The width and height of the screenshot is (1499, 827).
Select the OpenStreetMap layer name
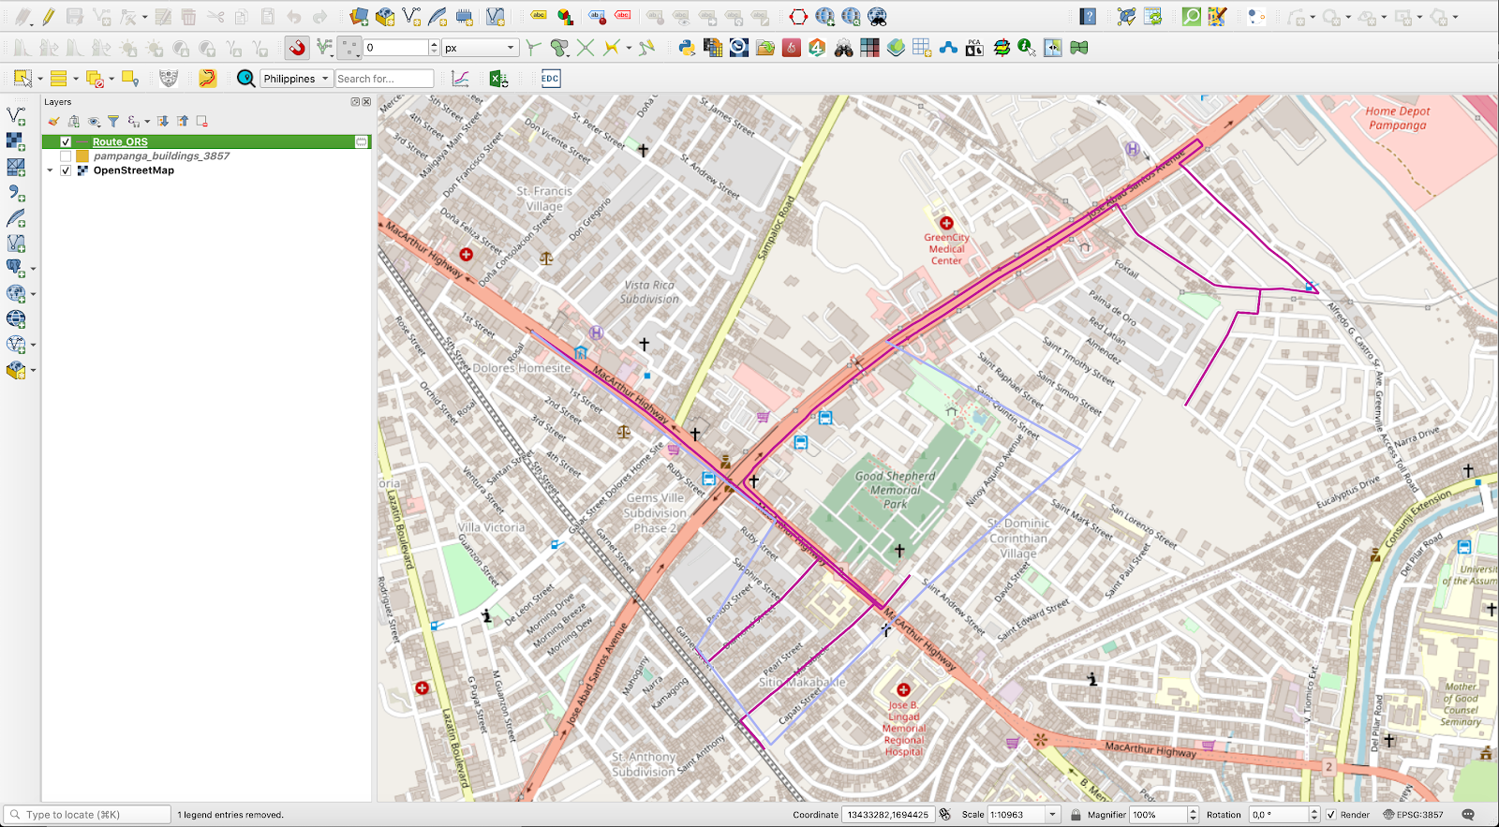(134, 170)
